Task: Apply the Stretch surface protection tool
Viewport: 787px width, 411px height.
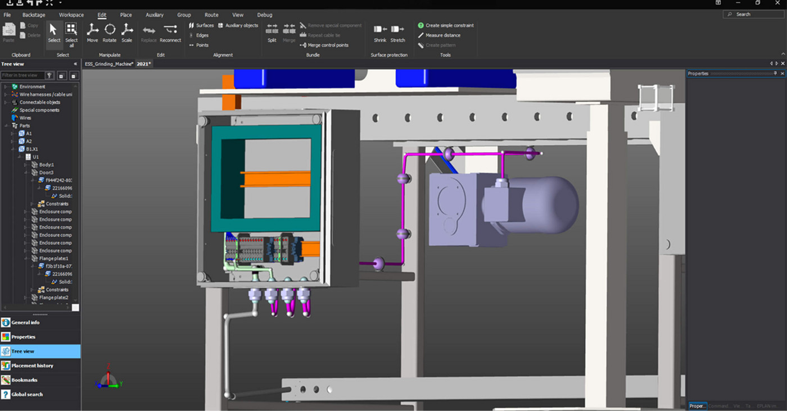Action: (x=397, y=32)
